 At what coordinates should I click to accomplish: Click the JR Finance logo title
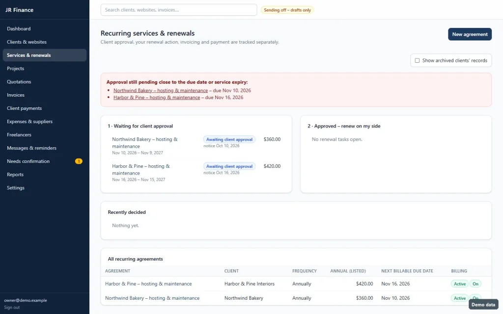click(19, 10)
